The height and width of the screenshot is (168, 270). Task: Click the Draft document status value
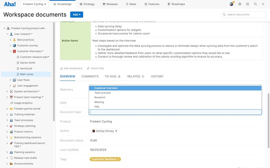click(x=93, y=140)
